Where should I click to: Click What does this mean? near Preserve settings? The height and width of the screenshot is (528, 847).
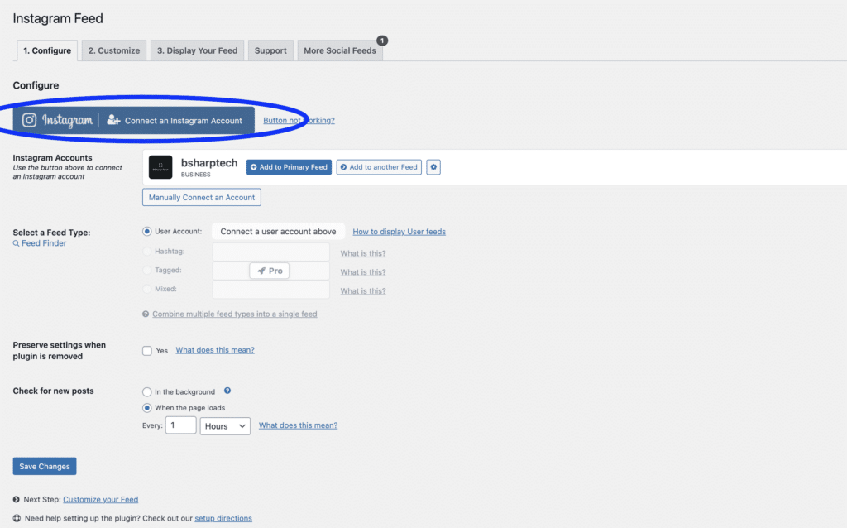coord(215,350)
